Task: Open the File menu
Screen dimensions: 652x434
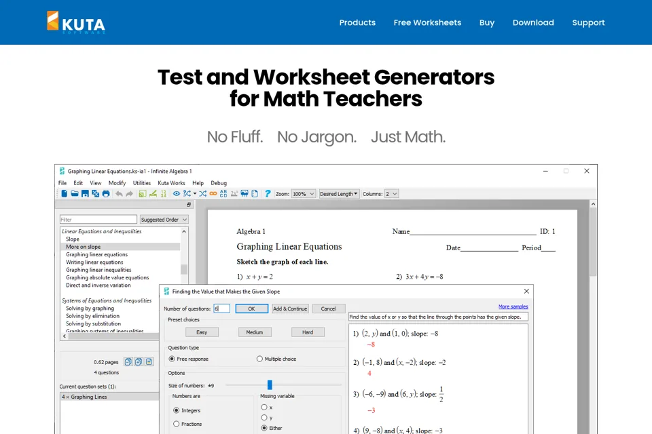Action: 62,182
